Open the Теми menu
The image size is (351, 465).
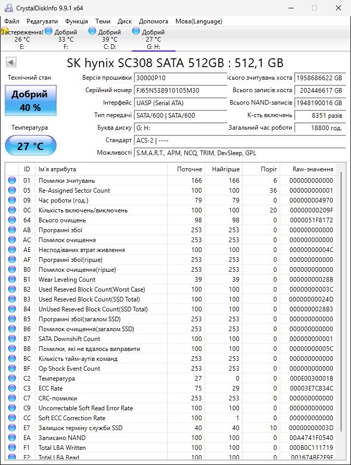pos(103,21)
